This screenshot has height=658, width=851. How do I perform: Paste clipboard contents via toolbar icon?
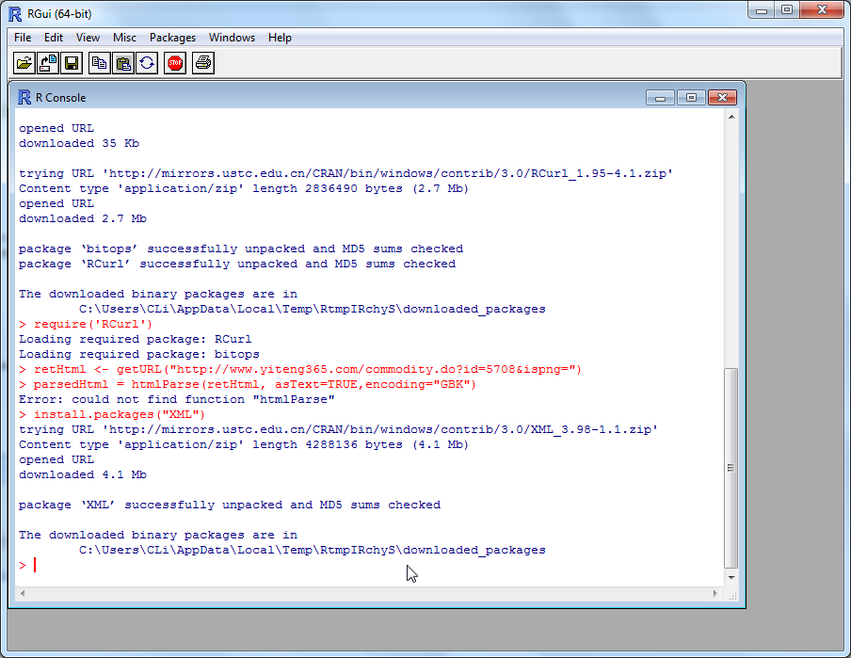tap(122, 62)
